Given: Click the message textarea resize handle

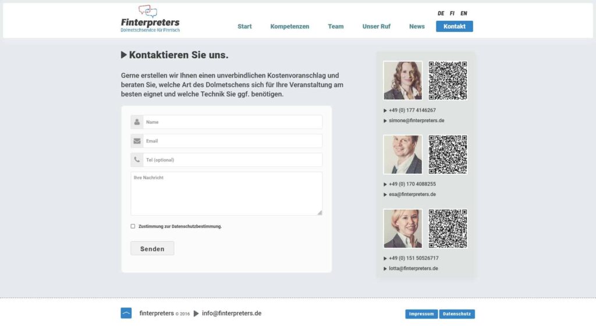Looking at the screenshot, I should [x=320, y=213].
